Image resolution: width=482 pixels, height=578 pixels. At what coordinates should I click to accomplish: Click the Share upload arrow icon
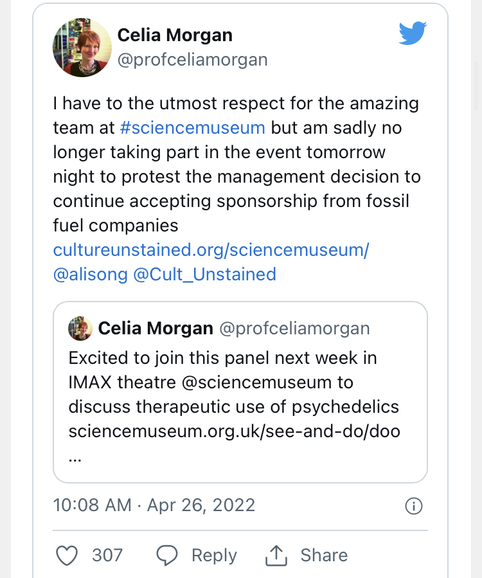pos(276,555)
